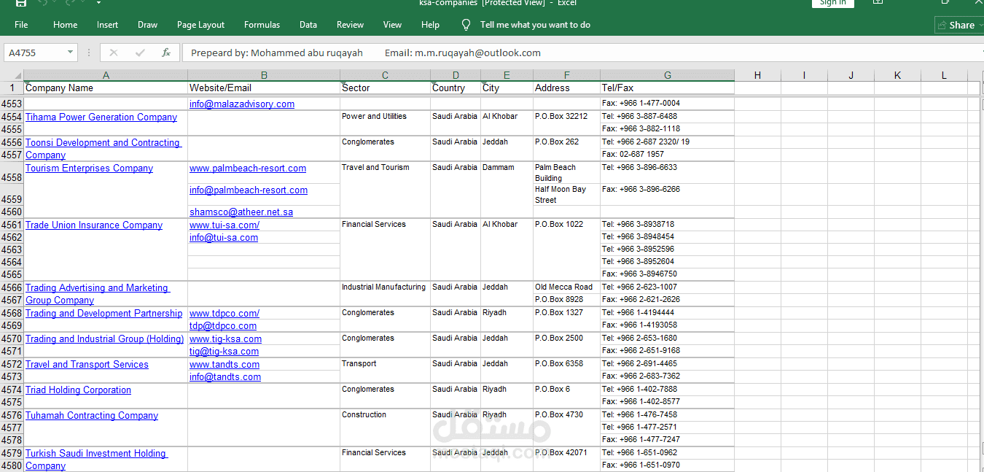Screen dimensions: 984x472
Task: Click the Tell me lightbulb icon
Action: [x=466, y=25]
